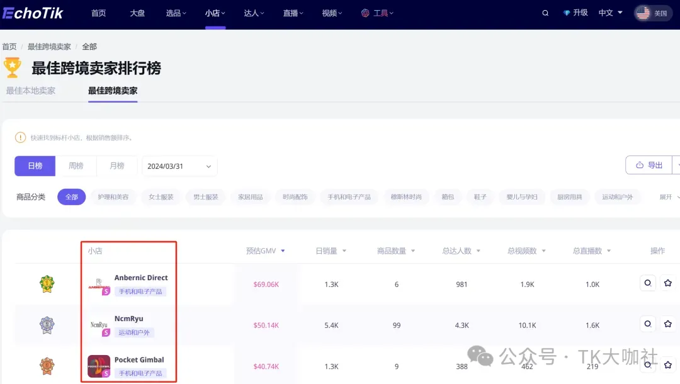Filter by 女士服装 category

pyautogui.click(x=161, y=197)
